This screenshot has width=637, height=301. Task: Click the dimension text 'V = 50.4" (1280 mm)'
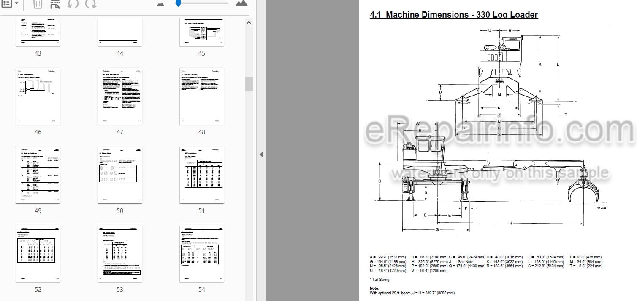pyautogui.click(x=429, y=271)
